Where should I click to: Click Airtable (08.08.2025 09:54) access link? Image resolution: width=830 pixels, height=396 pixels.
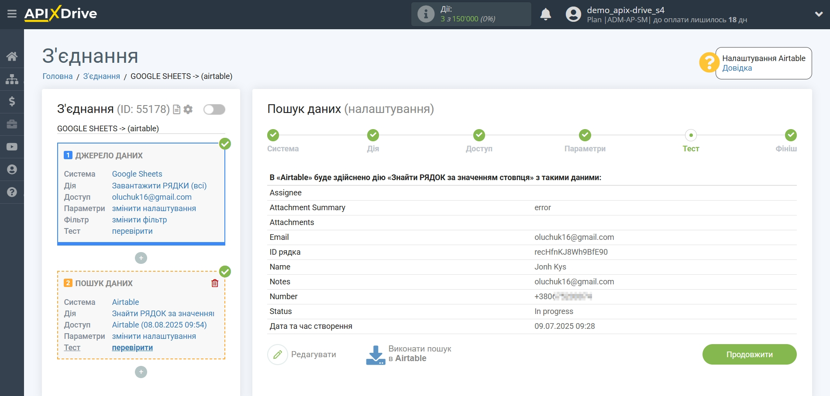click(159, 325)
